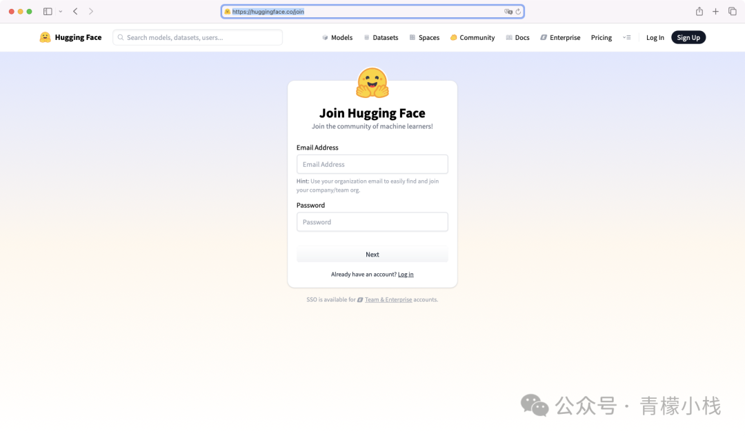Click the 'Join the community of machine learners!' text
745x436 pixels.
click(x=372, y=126)
